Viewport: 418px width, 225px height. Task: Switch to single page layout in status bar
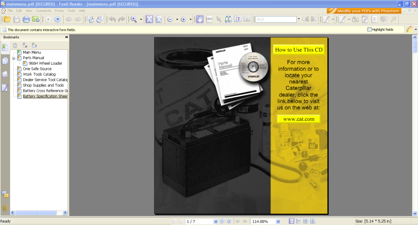tap(291, 221)
